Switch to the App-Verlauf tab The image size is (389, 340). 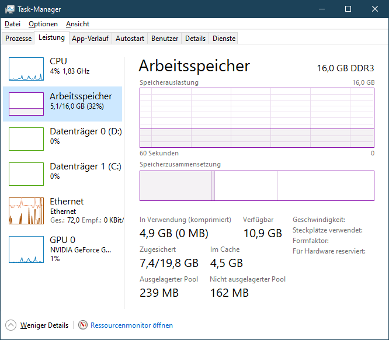(x=90, y=39)
